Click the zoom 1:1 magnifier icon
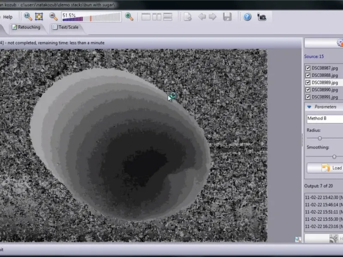Screen dimensions: 343x257 click(28, 17)
